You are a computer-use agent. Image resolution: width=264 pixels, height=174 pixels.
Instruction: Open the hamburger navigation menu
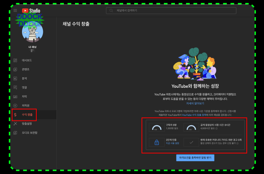[x=15, y=11]
